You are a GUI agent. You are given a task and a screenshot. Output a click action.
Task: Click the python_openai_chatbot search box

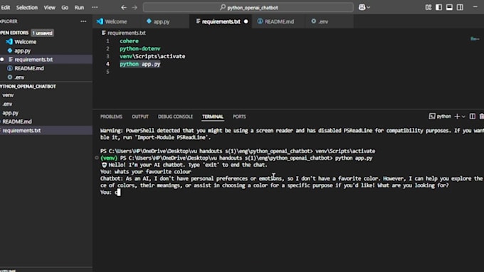click(x=248, y=7)
